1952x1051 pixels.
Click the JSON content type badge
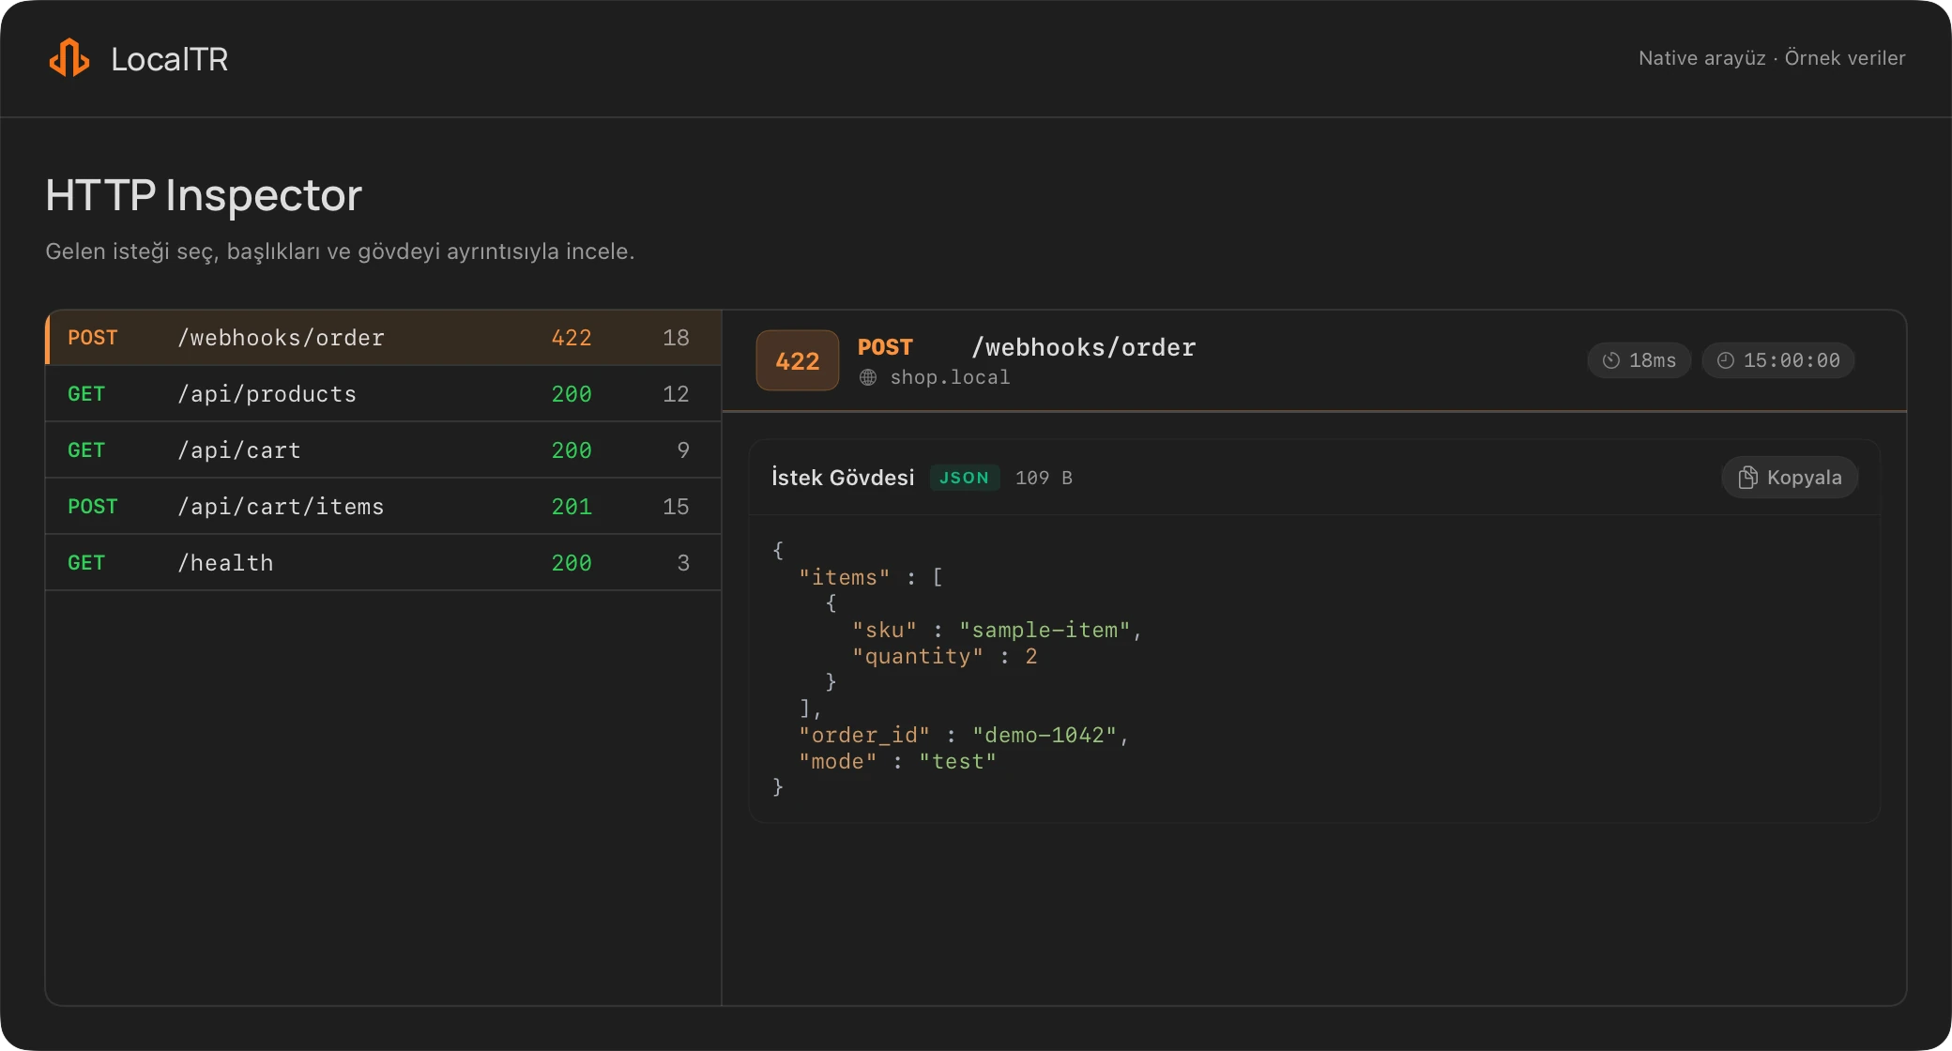965,478
